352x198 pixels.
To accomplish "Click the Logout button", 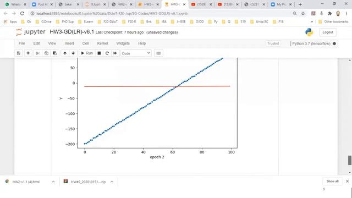I will click(x=328, y=32).
